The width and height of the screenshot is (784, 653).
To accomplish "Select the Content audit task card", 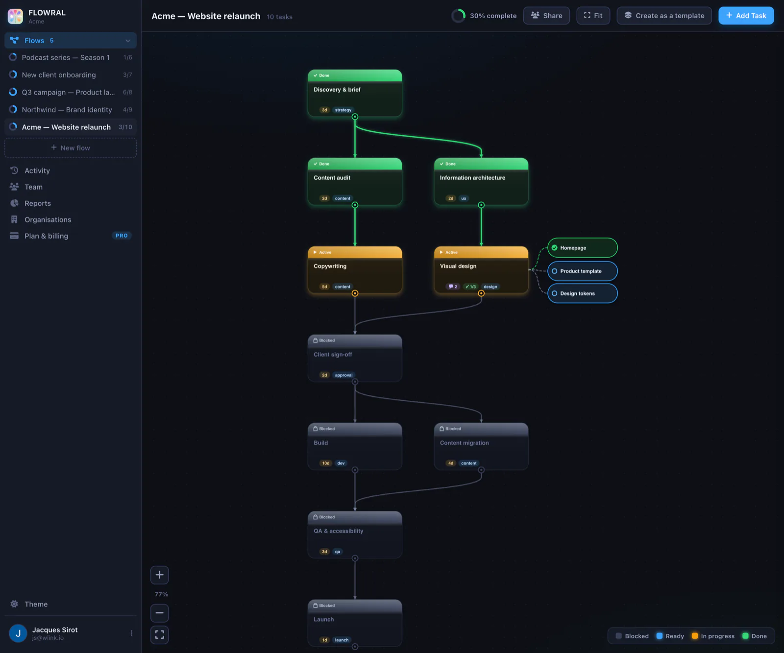I will [355, 181].
